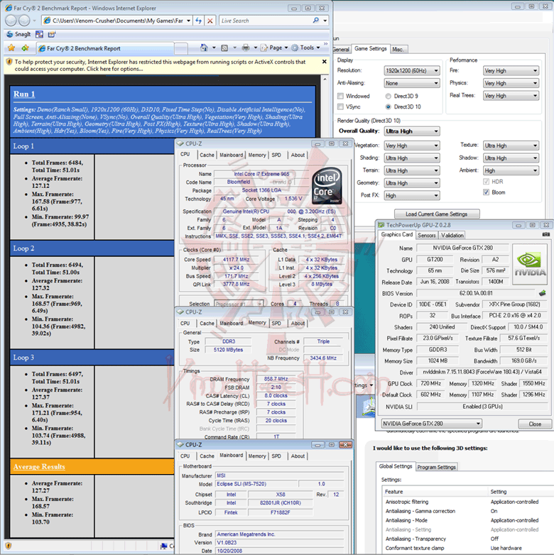Image resolution: width=554 pixels, height=555 pixels.
Task: Open Misc. tab in benchmark tool
Action: click(x=398, y=49)
